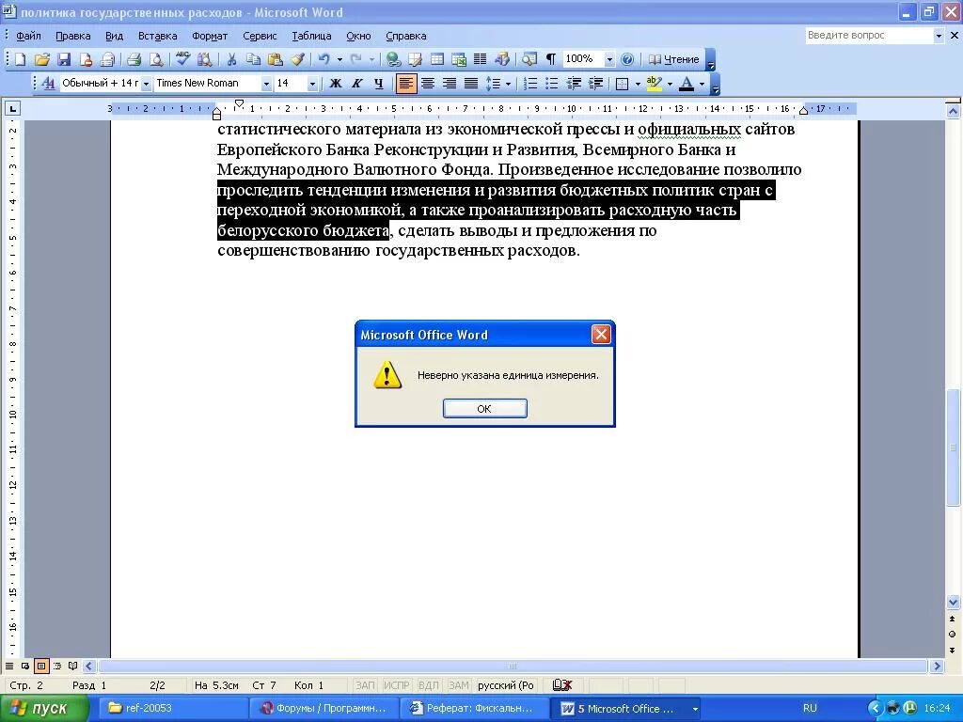Click the numbered list icon
Viewport: 963px width, 722px height.
pos(530,83)
